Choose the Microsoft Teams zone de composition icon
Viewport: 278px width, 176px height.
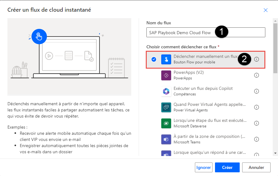(x=166, y=139)
